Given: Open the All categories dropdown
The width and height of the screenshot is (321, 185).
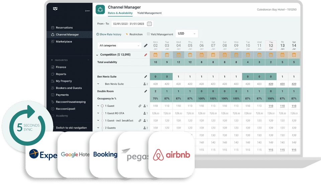Looking at the screenshot, I should point(119,45).
